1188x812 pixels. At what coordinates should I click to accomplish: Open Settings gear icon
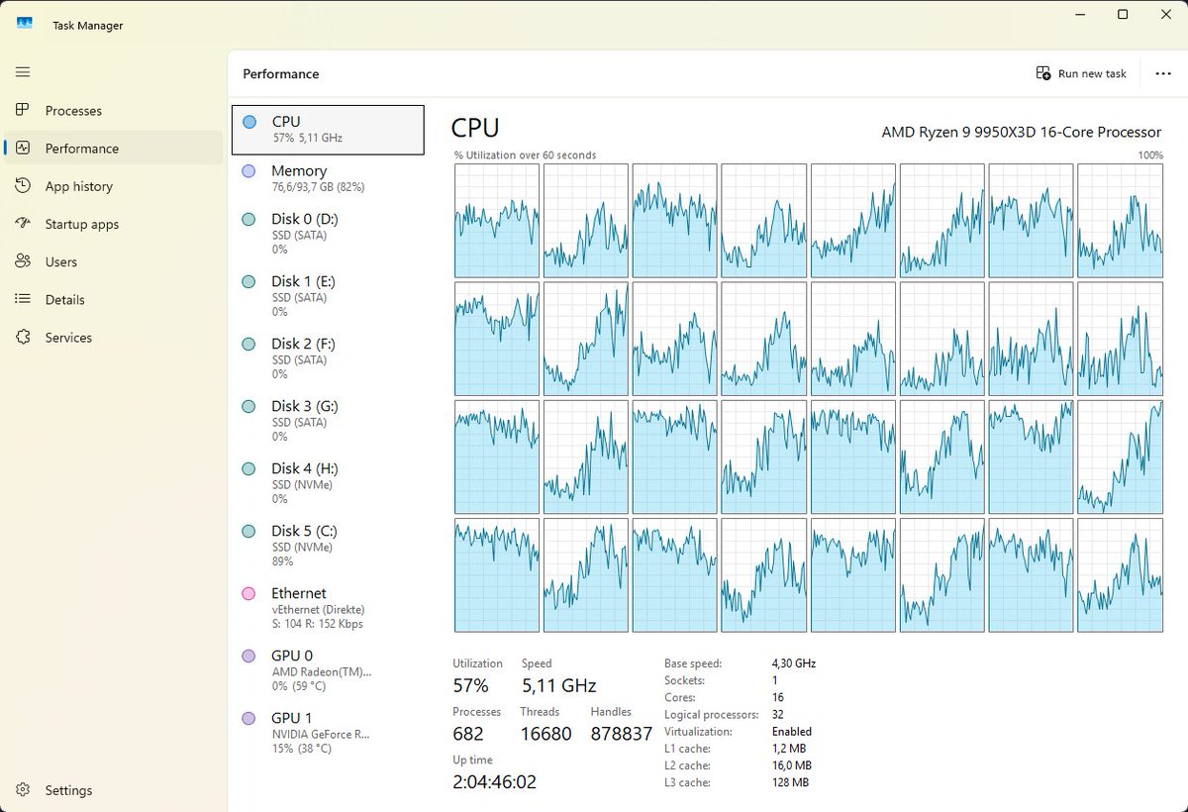[23, 790]
